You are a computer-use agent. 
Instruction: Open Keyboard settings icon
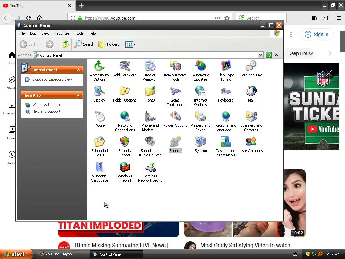coord(226,94)
